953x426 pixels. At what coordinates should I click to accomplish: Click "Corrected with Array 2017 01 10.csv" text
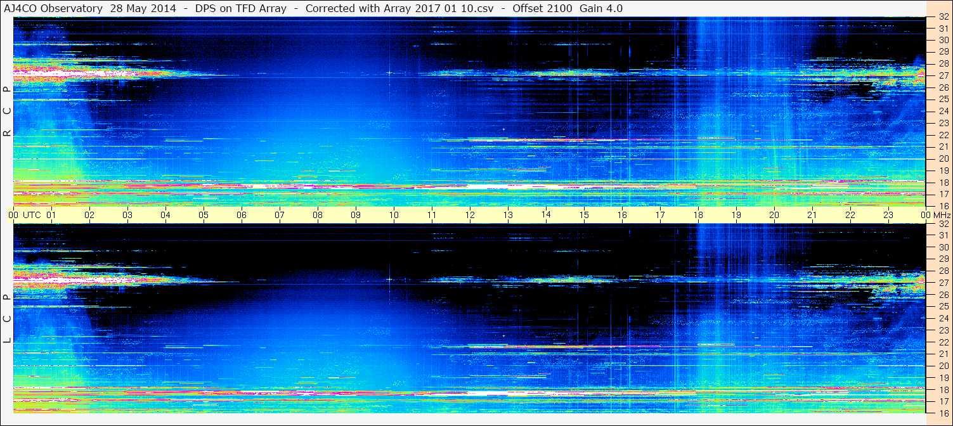point(399,8)
